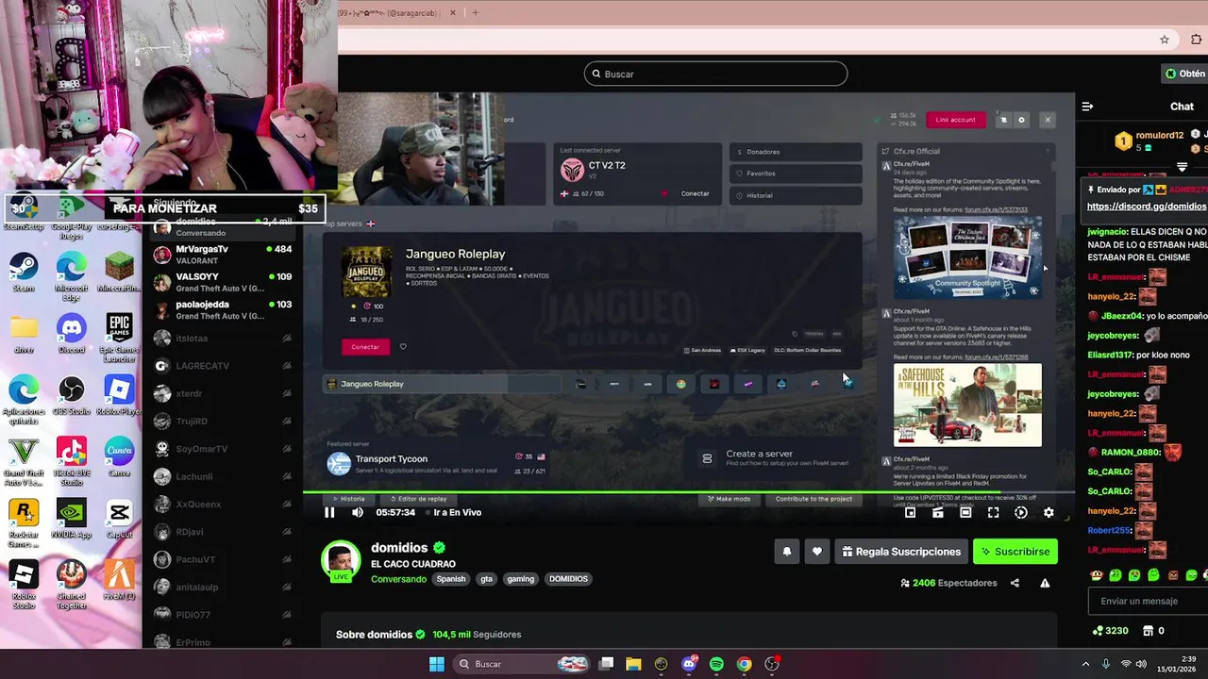Open domidios channel avatar
Screen dimensions: 1208x679
coord(341,560)
